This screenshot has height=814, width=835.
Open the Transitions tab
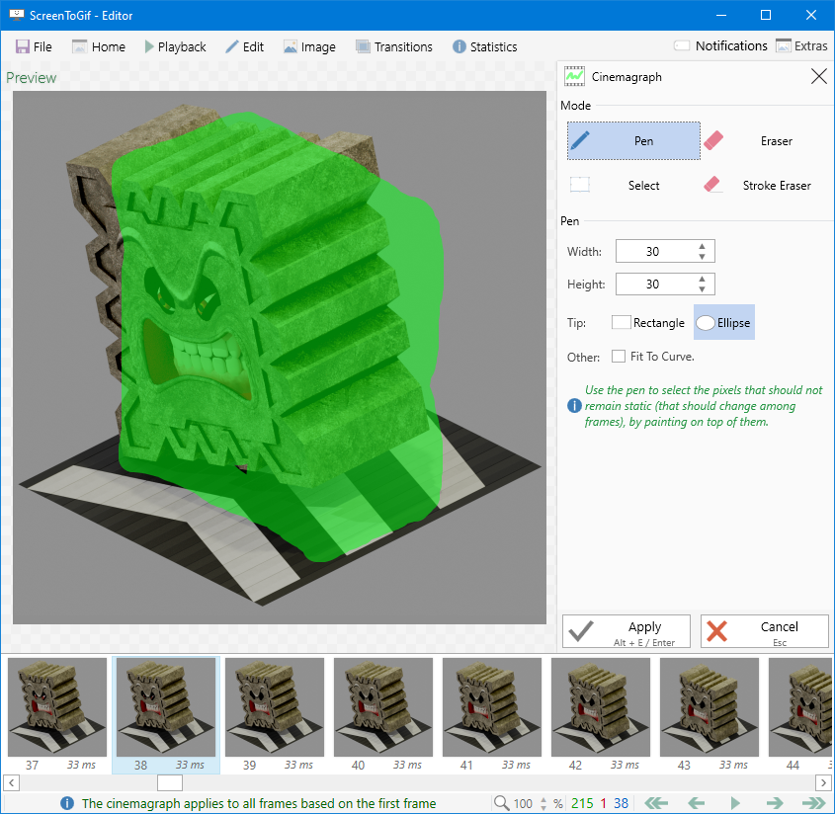(394, 46)
